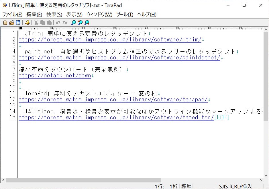
Task: Click the vertical scrollbar down arrow
Action: coord(266,175)
